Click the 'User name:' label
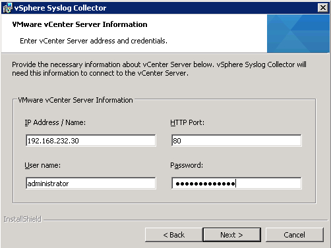 click(x=42, y=165)
